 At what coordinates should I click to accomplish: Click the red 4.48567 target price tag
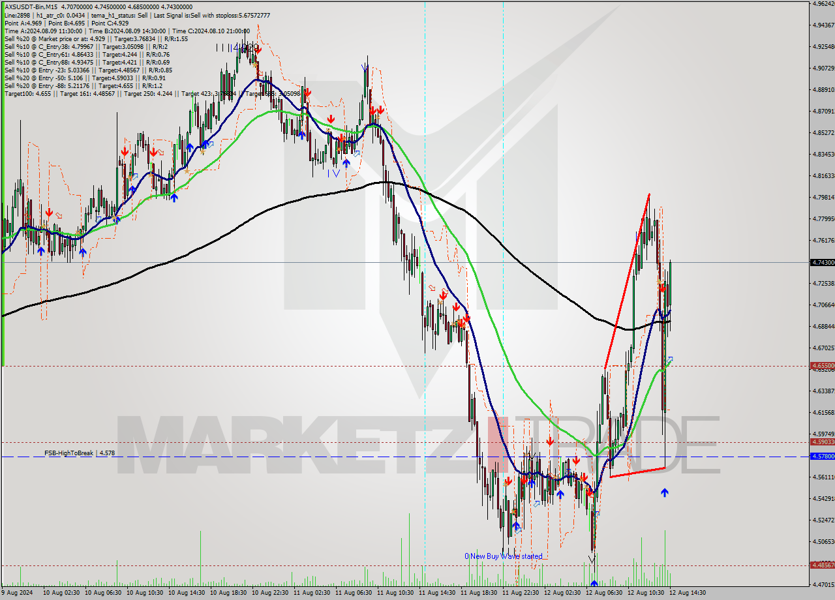tap(822, 565)
